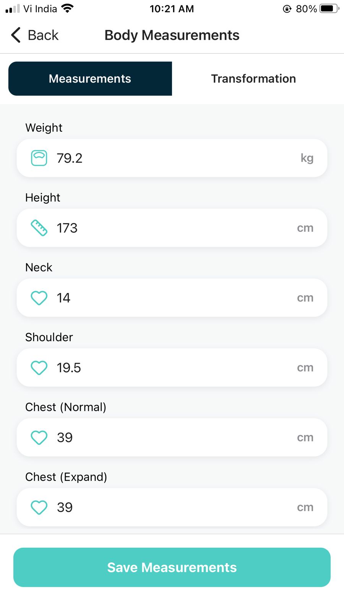This screenshot has width=344, height=612.
Task: Edit the Weight value 79.2
Action: pos(70,158)
